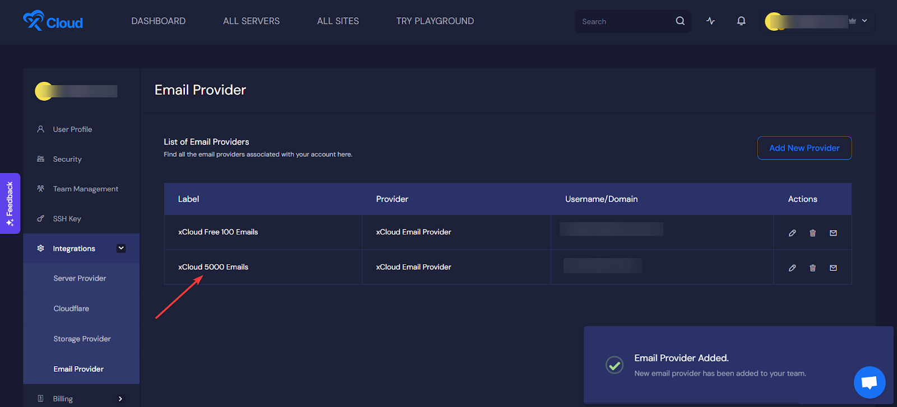Image resolution: width=897 pixels, height=407 pixels.
Task: Click the Username/Domain column header
Action: coord(602,199)
